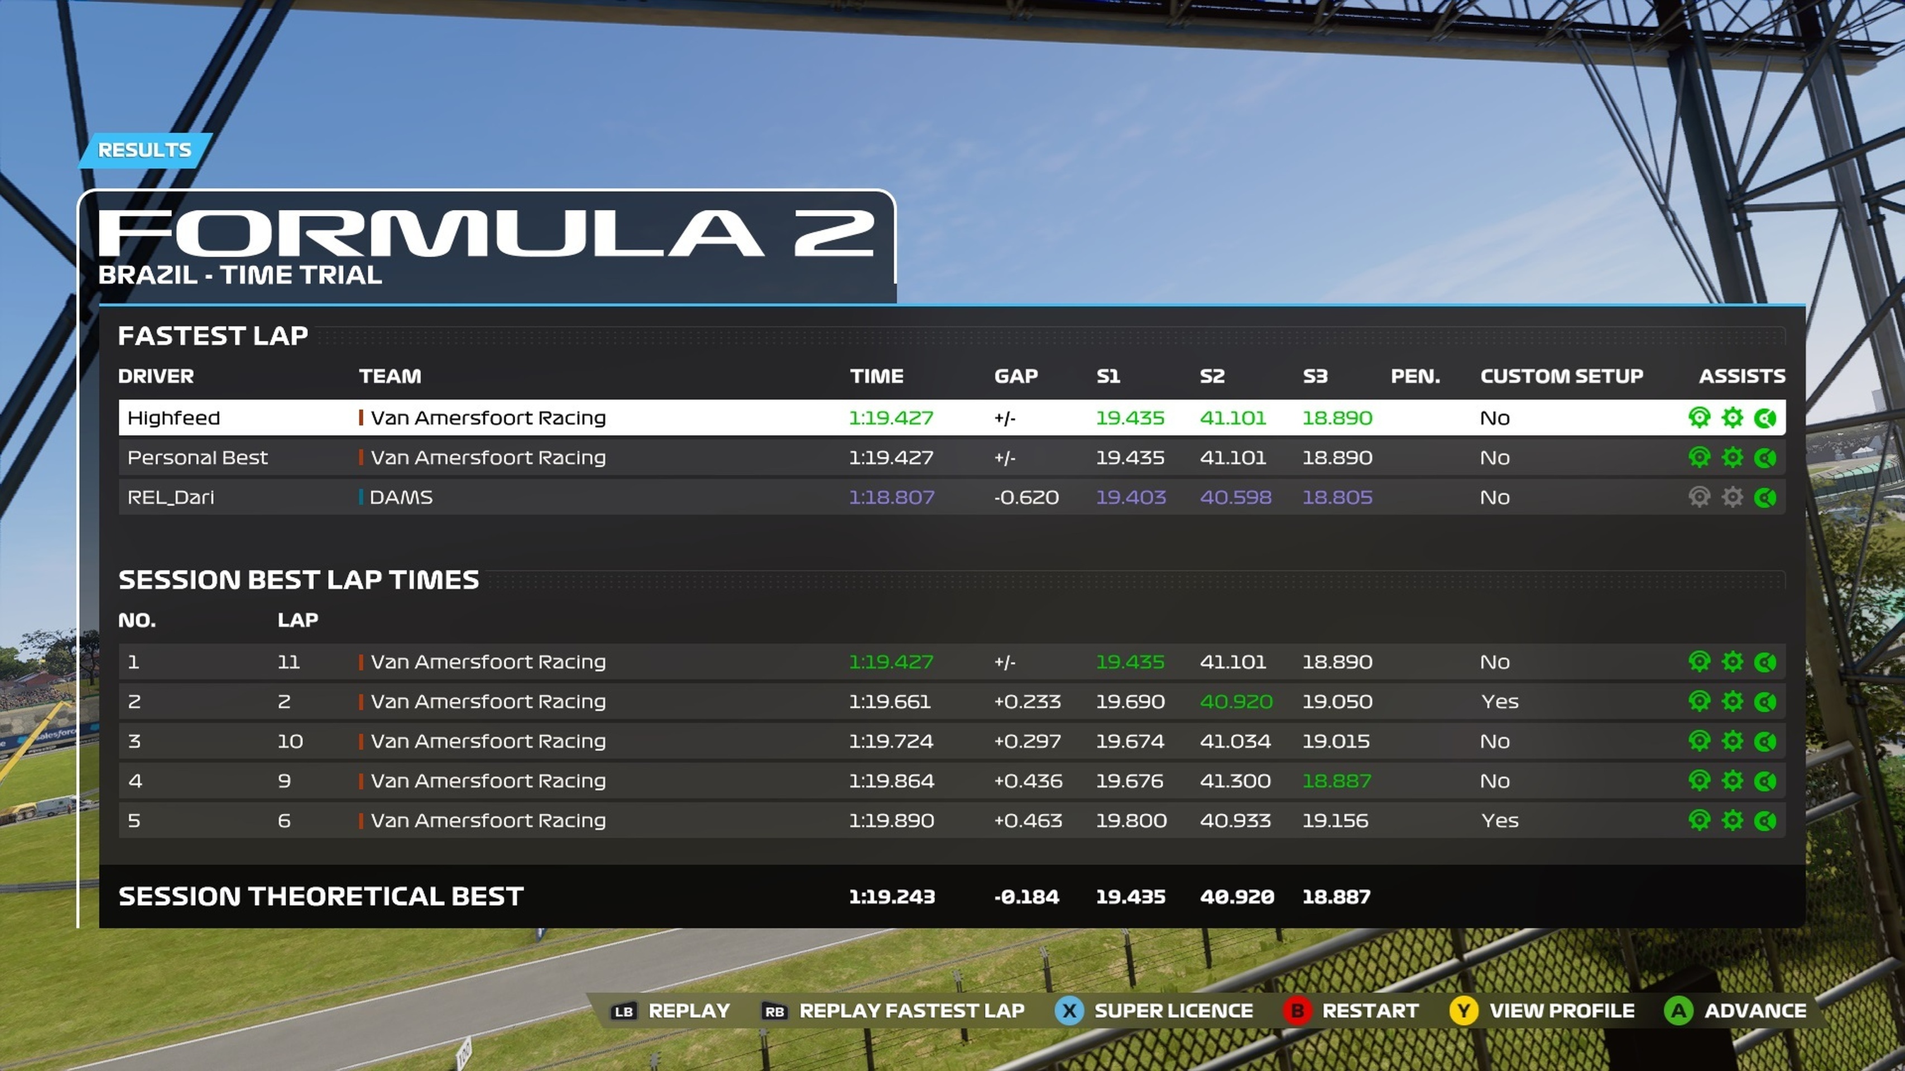
Task: Click Highfeed row's traction assist icon with arc
Action: click(1700, 418)
